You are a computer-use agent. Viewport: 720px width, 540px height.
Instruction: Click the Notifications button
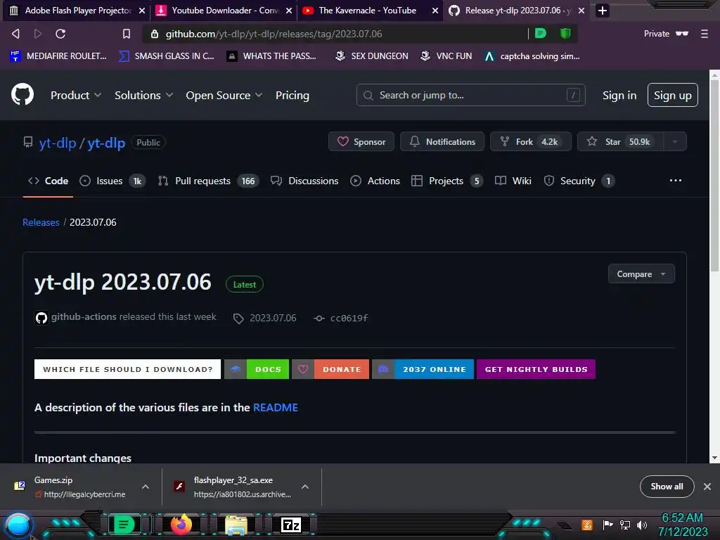(x=442, y=142)
